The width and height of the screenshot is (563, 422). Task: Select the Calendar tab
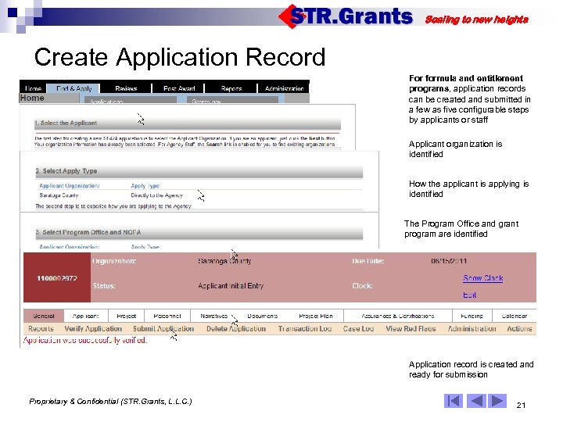coord(515,316)
